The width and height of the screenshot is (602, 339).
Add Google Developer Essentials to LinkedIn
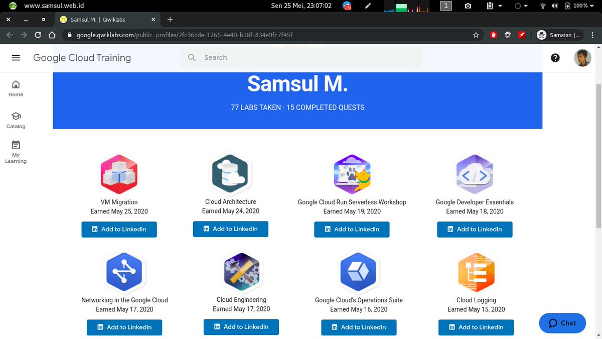pyautogui.click(x=475, y=229)
